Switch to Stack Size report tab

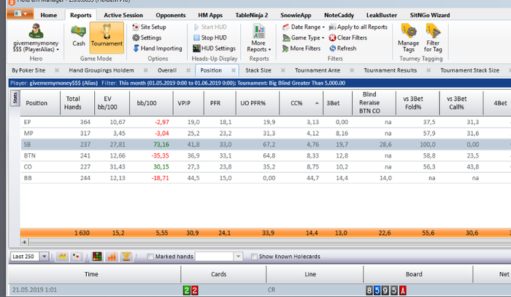pyautogui.click(x=258, y=70)
